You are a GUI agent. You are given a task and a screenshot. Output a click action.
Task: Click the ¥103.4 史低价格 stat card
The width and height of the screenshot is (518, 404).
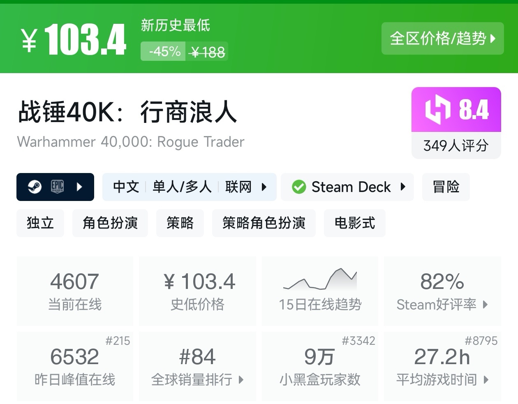[197, 291]
